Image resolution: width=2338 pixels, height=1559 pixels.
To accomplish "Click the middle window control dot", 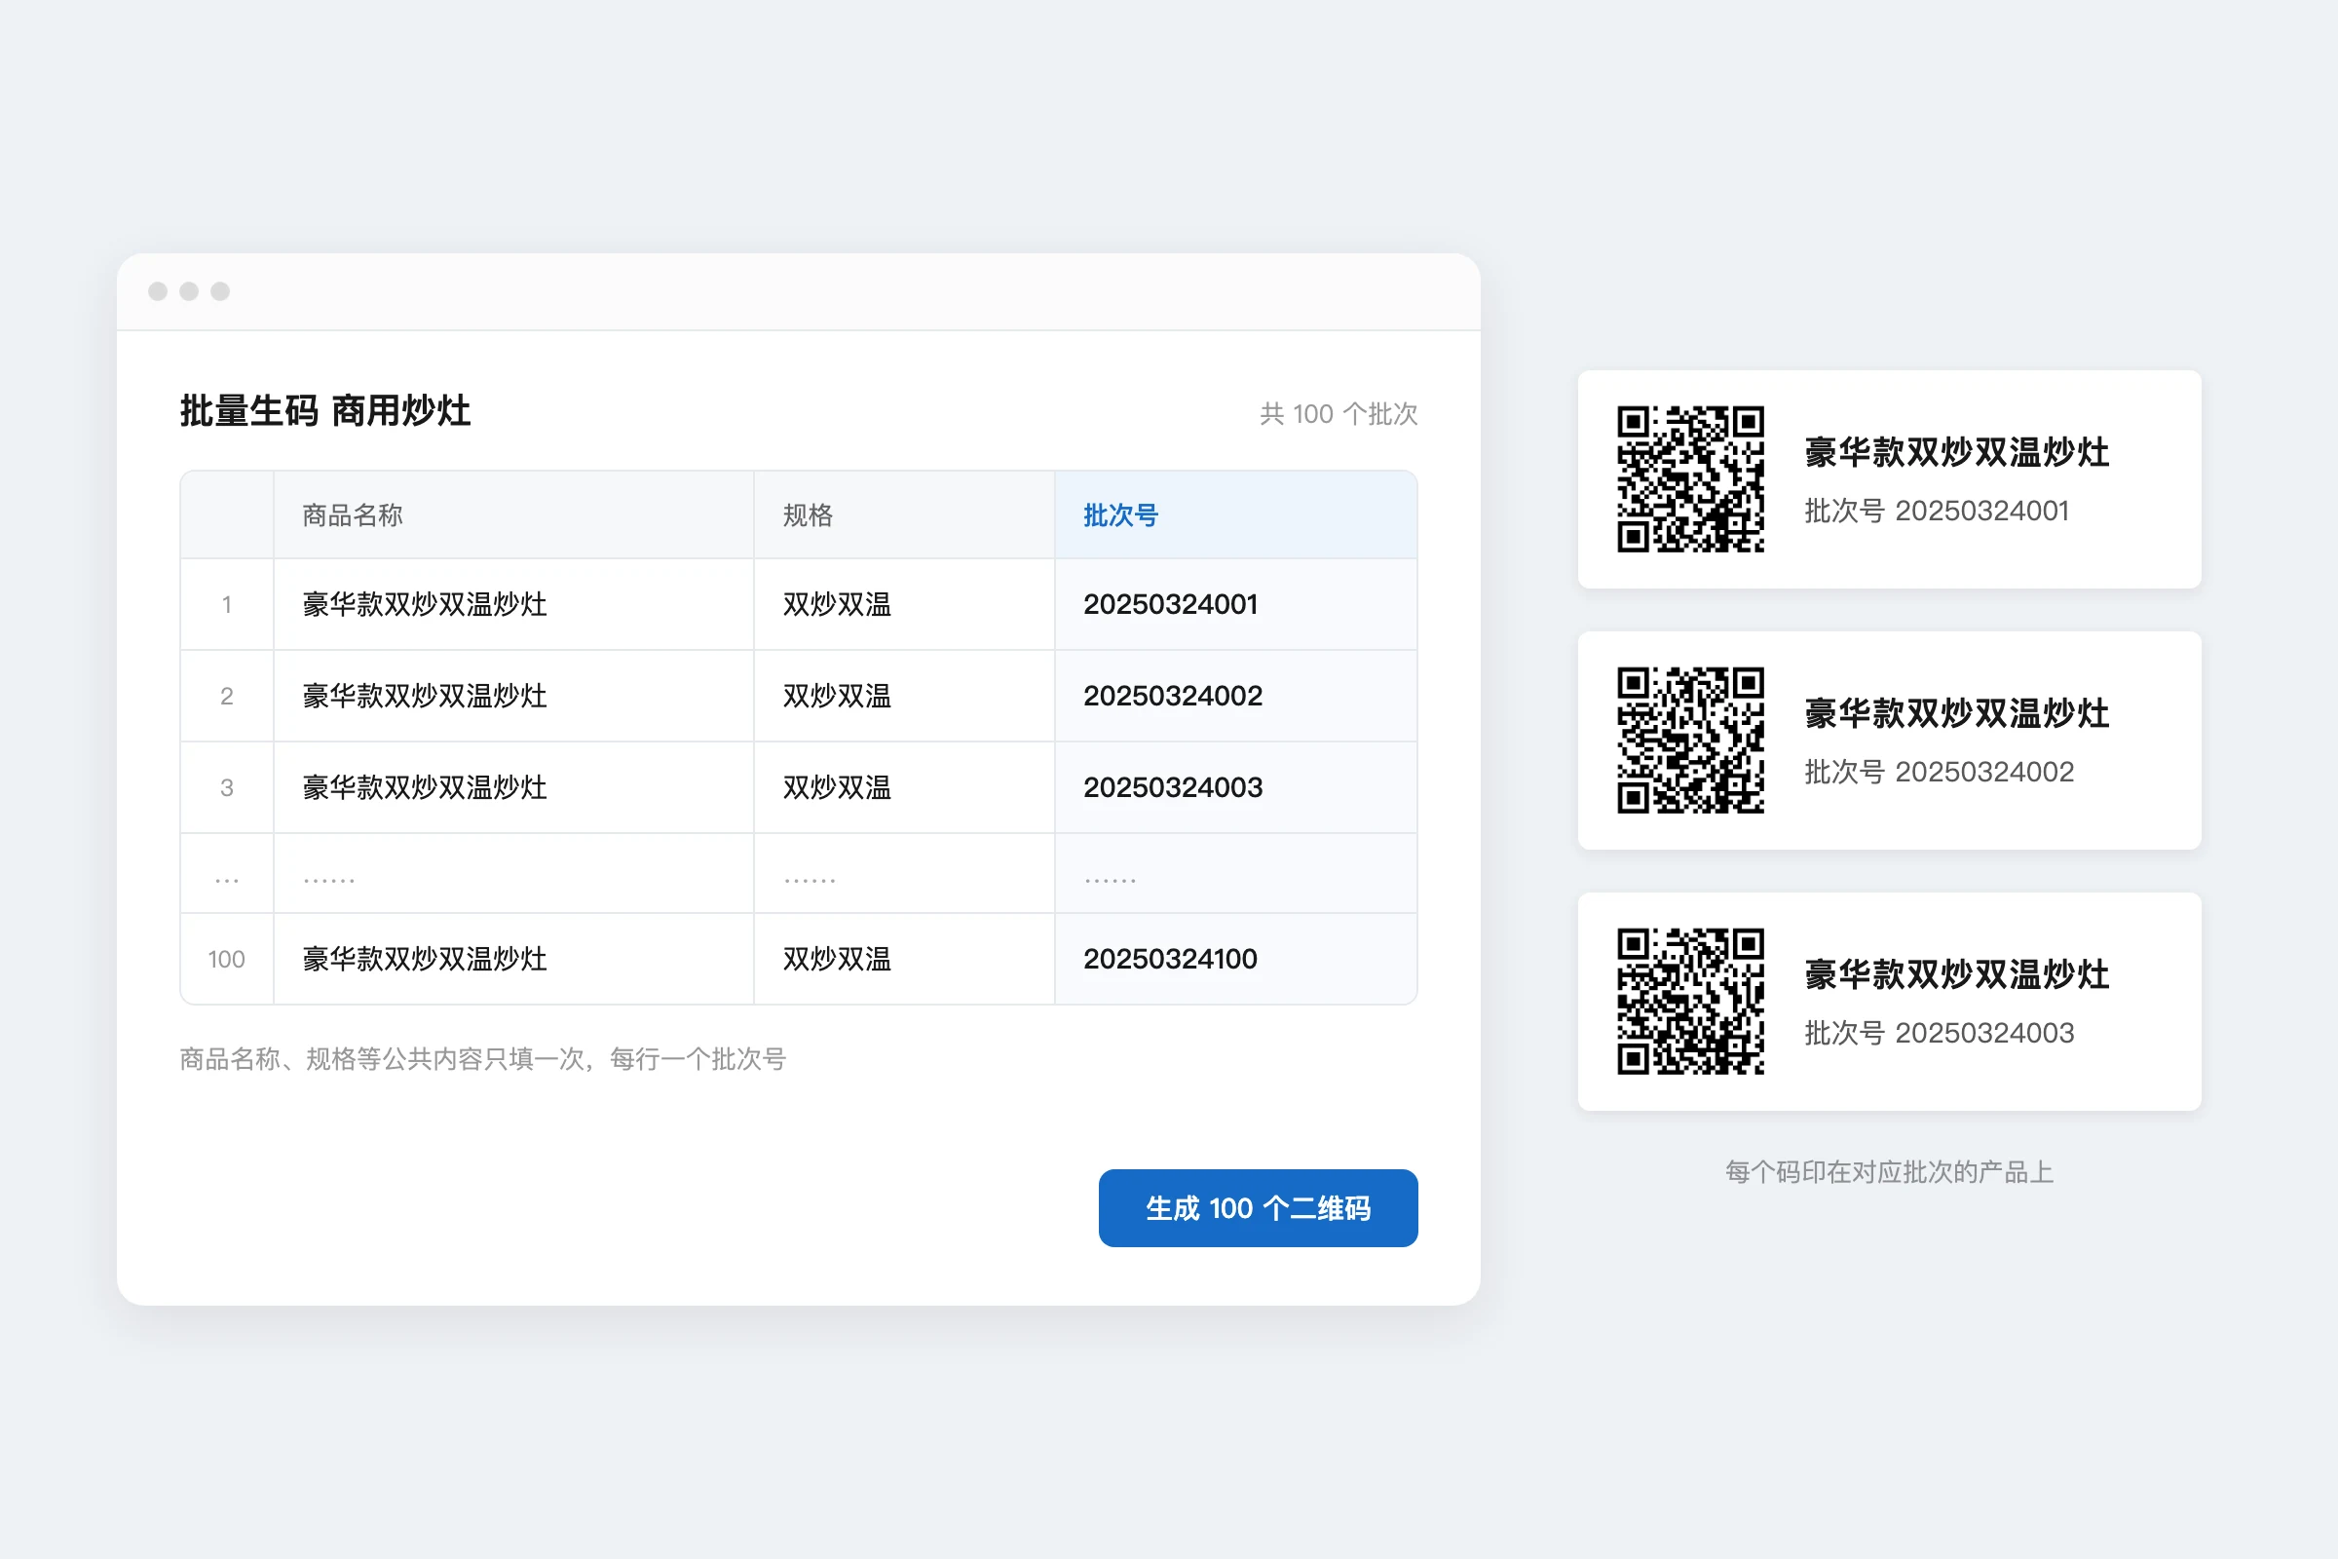I will coord(189,291).
